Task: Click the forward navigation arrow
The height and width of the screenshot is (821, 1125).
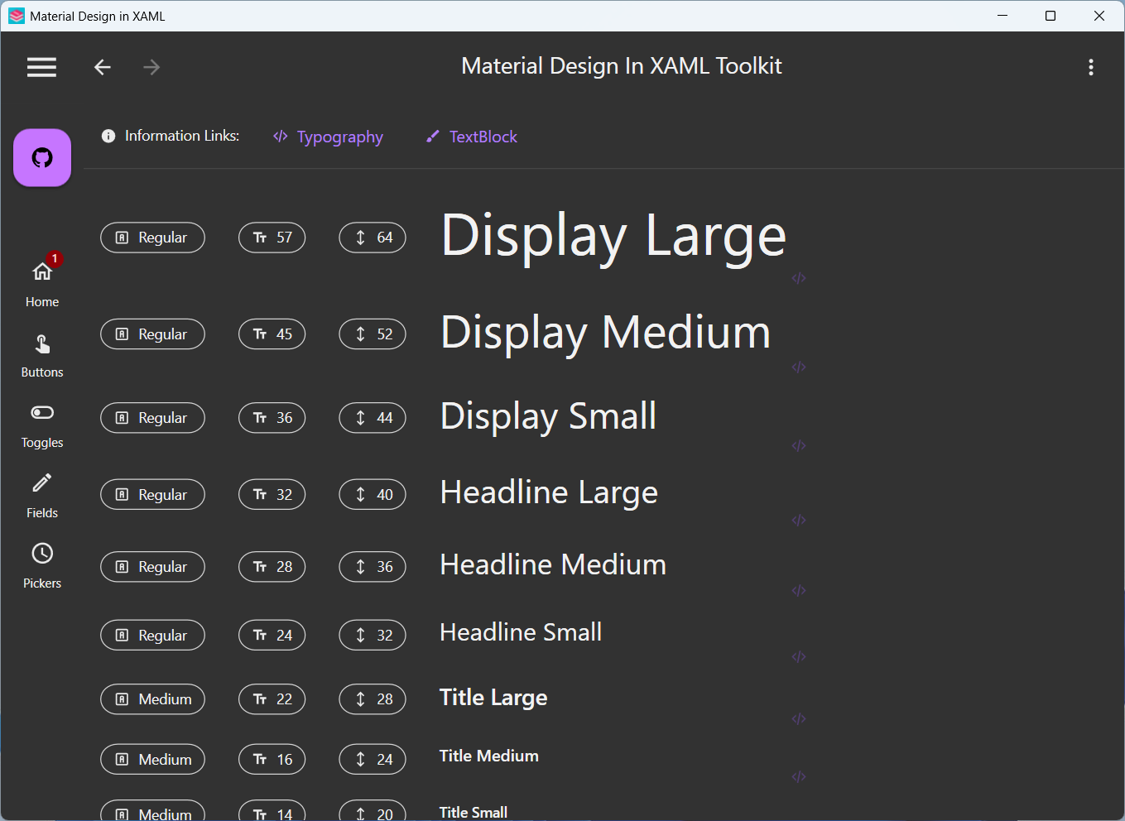Action: 151,67
